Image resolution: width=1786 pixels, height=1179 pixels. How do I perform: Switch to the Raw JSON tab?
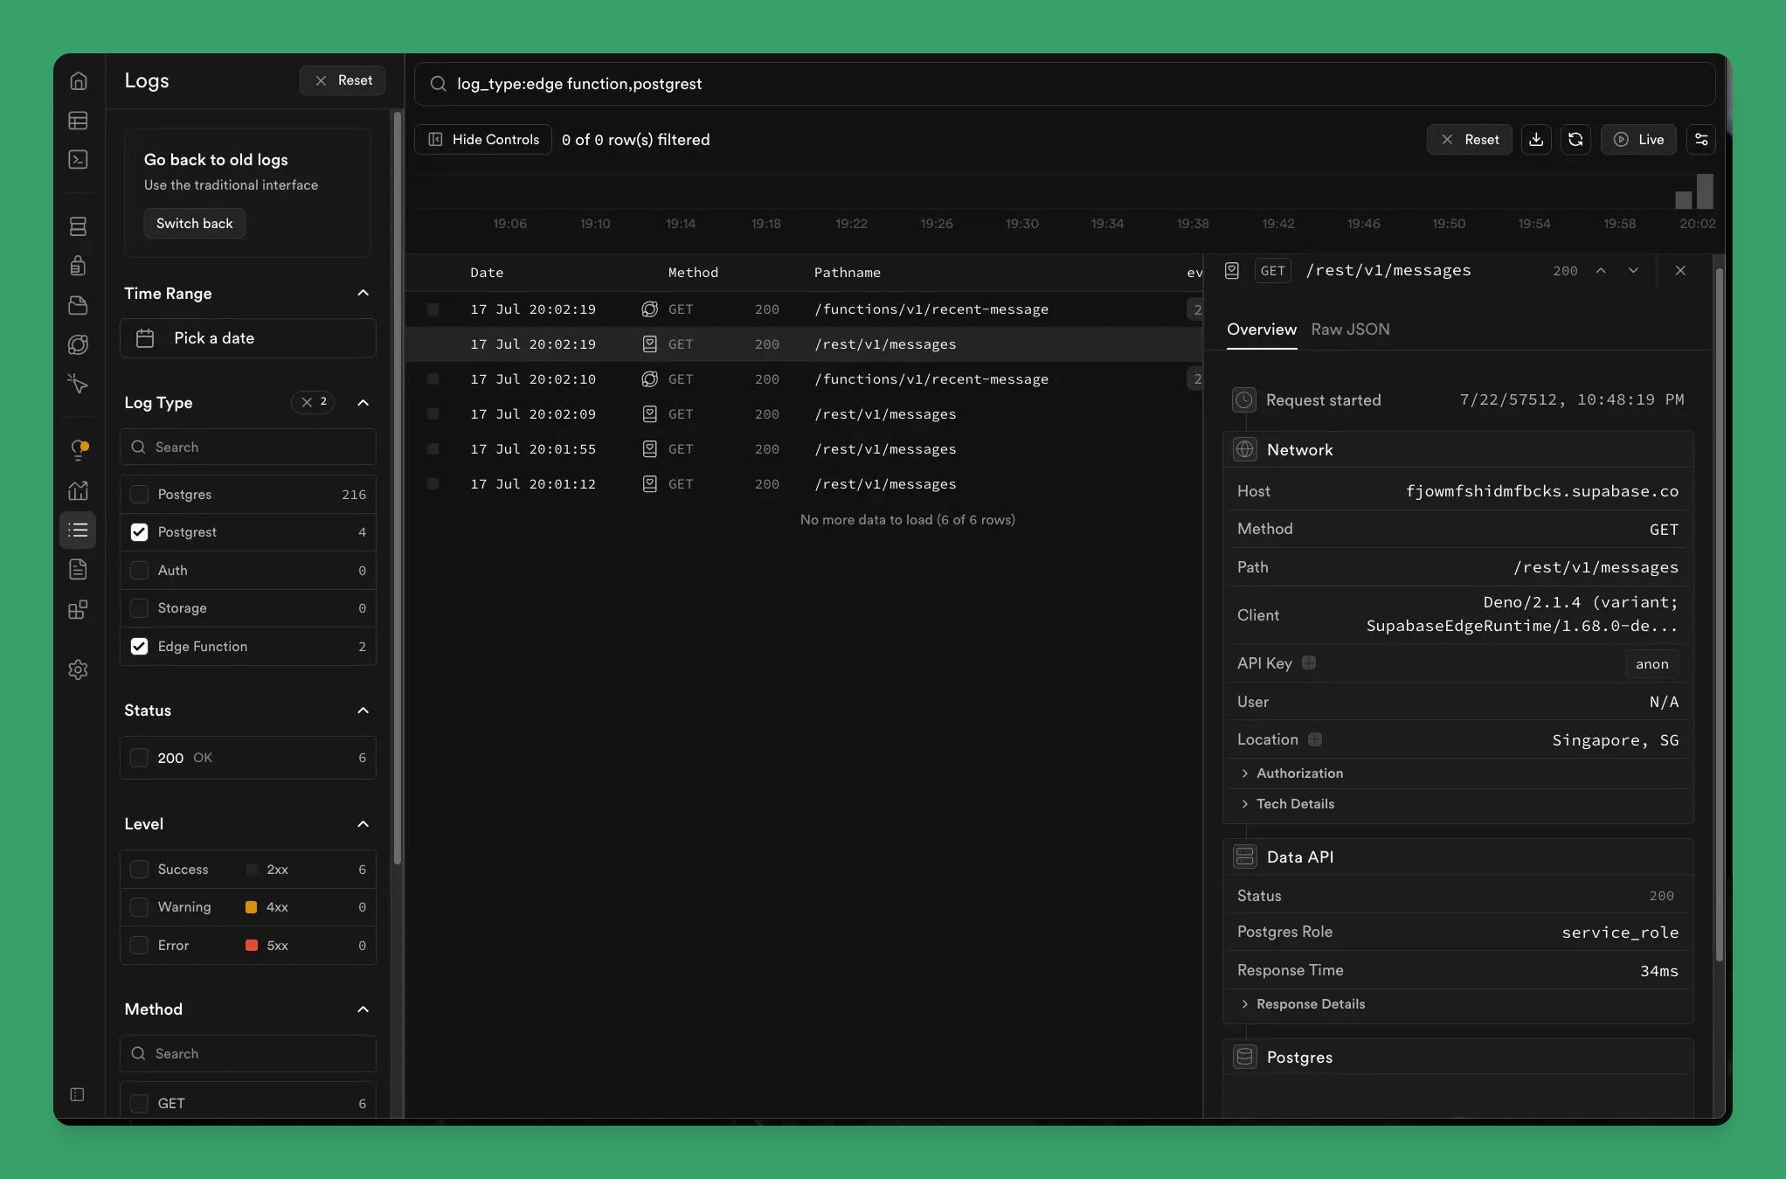1350,329
